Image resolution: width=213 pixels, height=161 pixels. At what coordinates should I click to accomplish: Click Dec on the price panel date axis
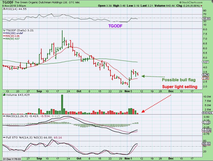(171, 91)
